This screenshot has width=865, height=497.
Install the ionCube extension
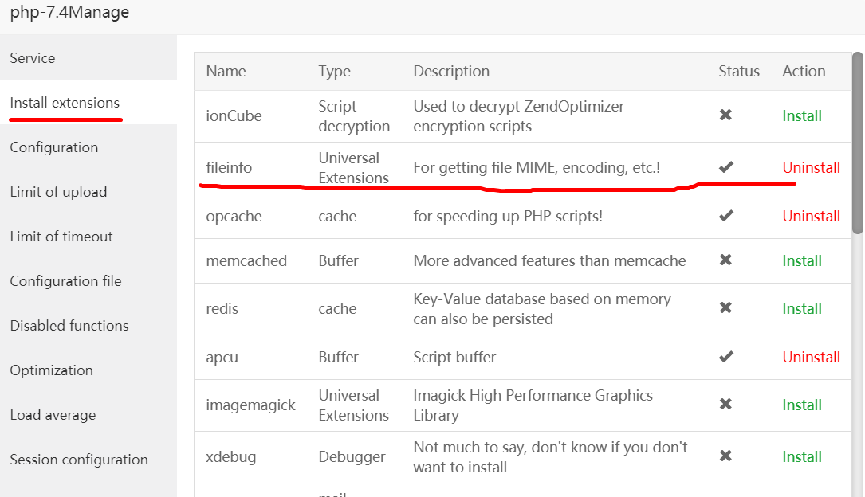802,115
